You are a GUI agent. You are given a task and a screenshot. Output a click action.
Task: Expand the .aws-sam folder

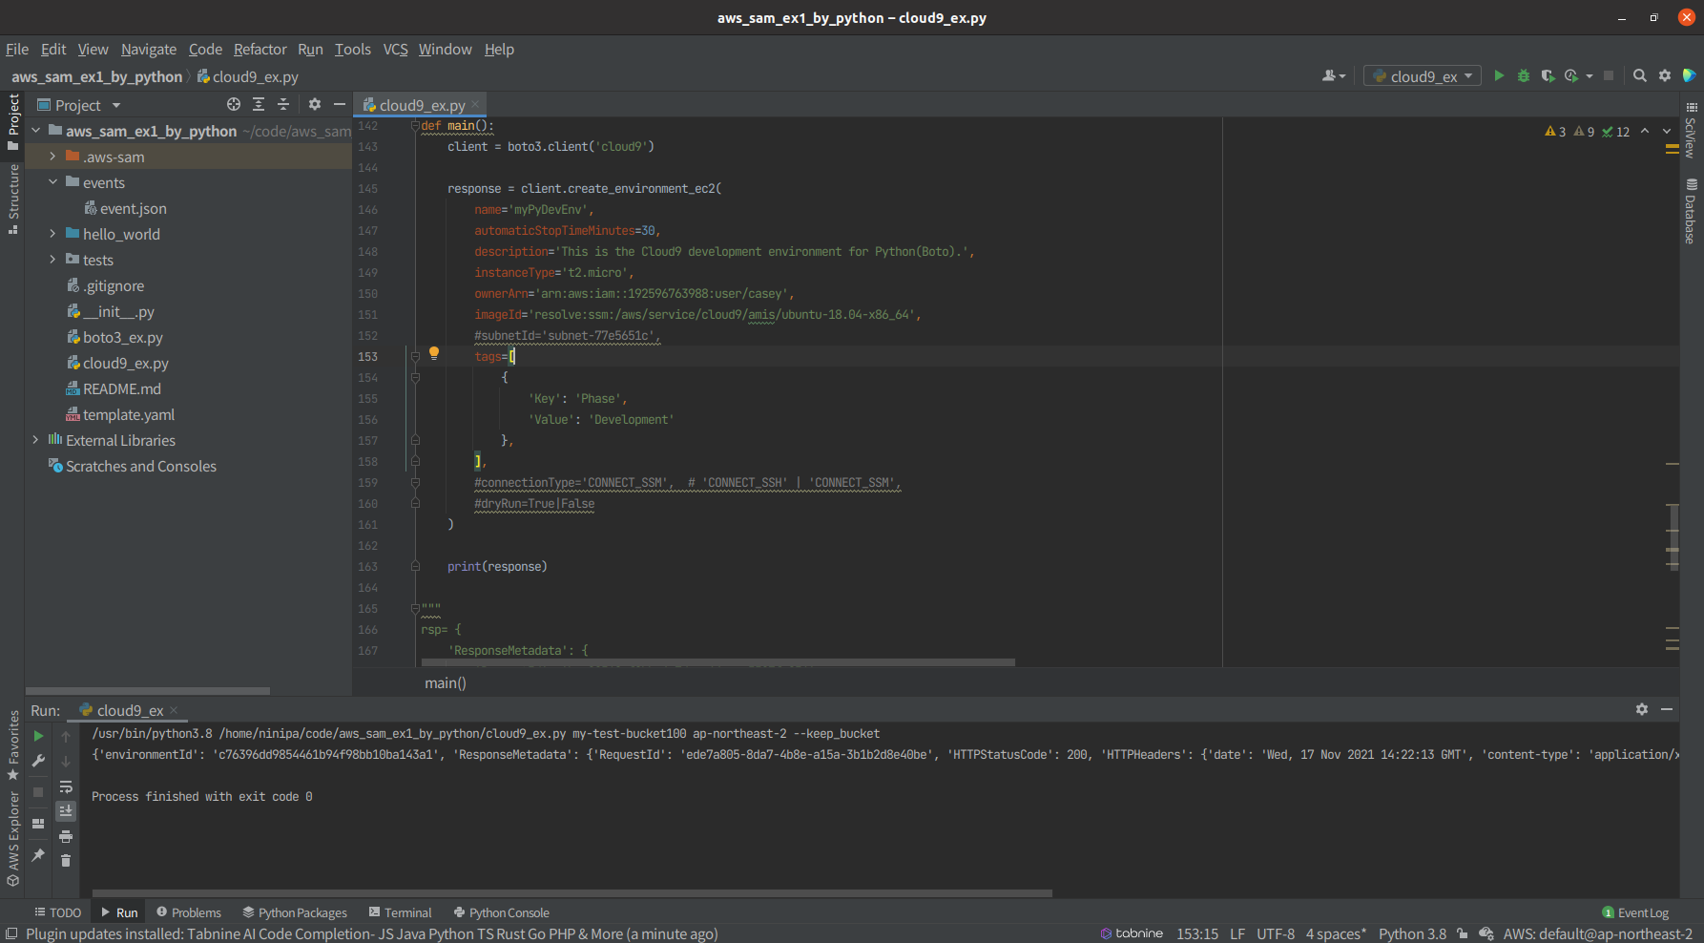[x=53, y=157]
